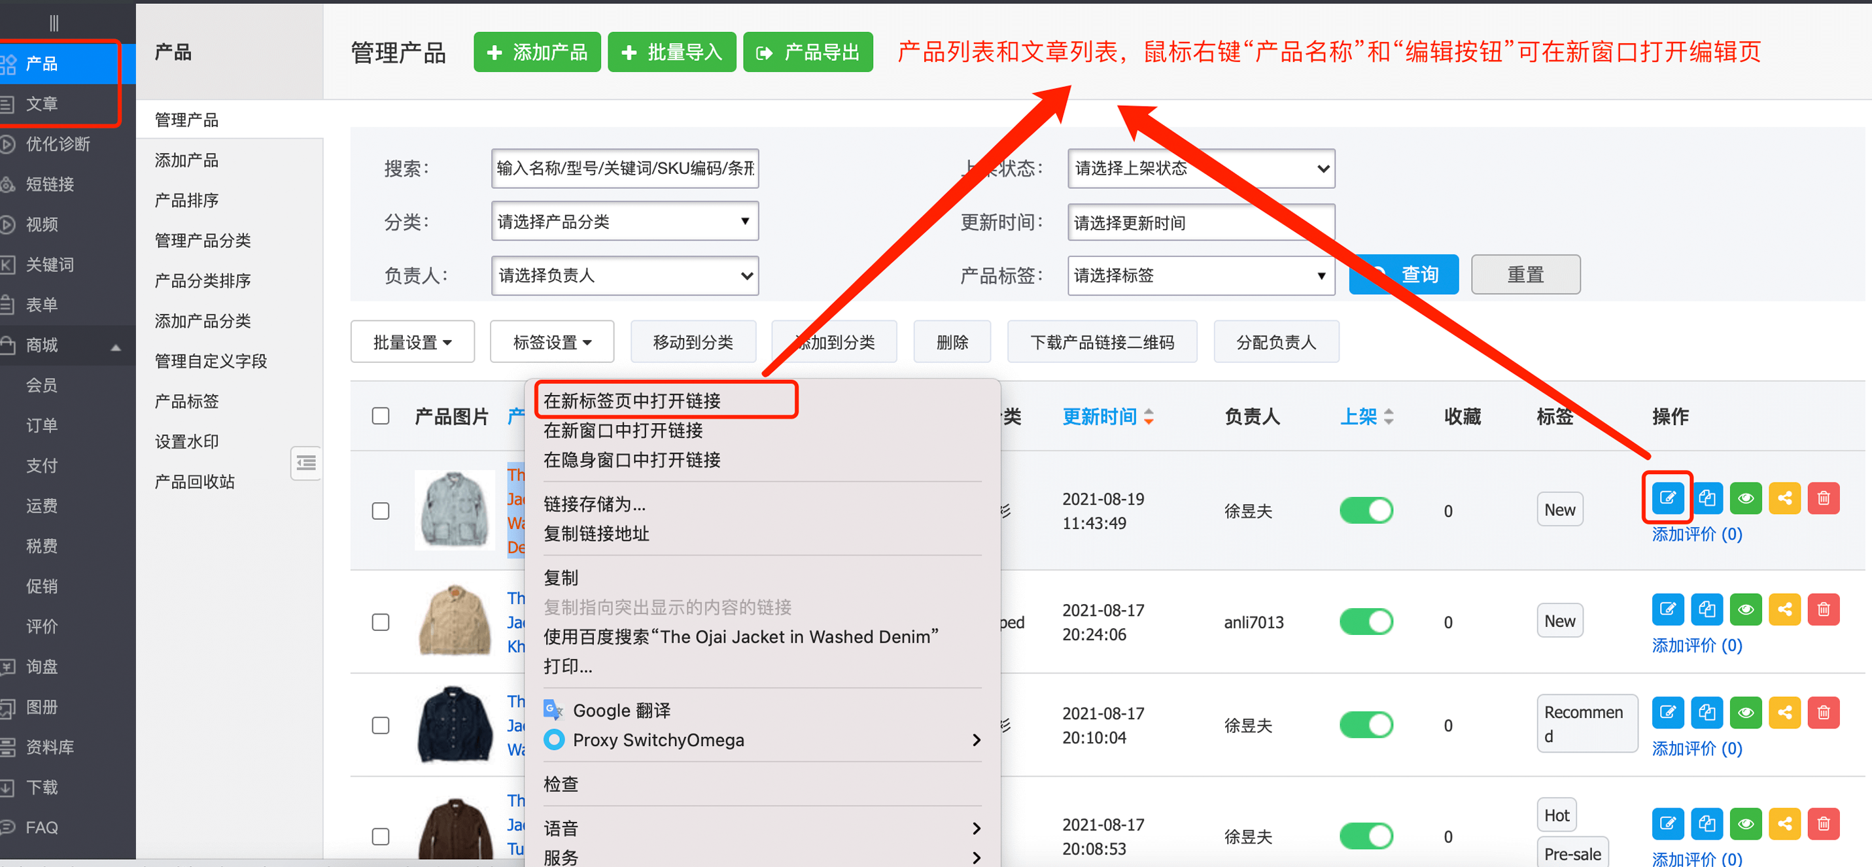Screen dimensions: 1872x867
Task: Click the product search input field
Action: (624, 169)
